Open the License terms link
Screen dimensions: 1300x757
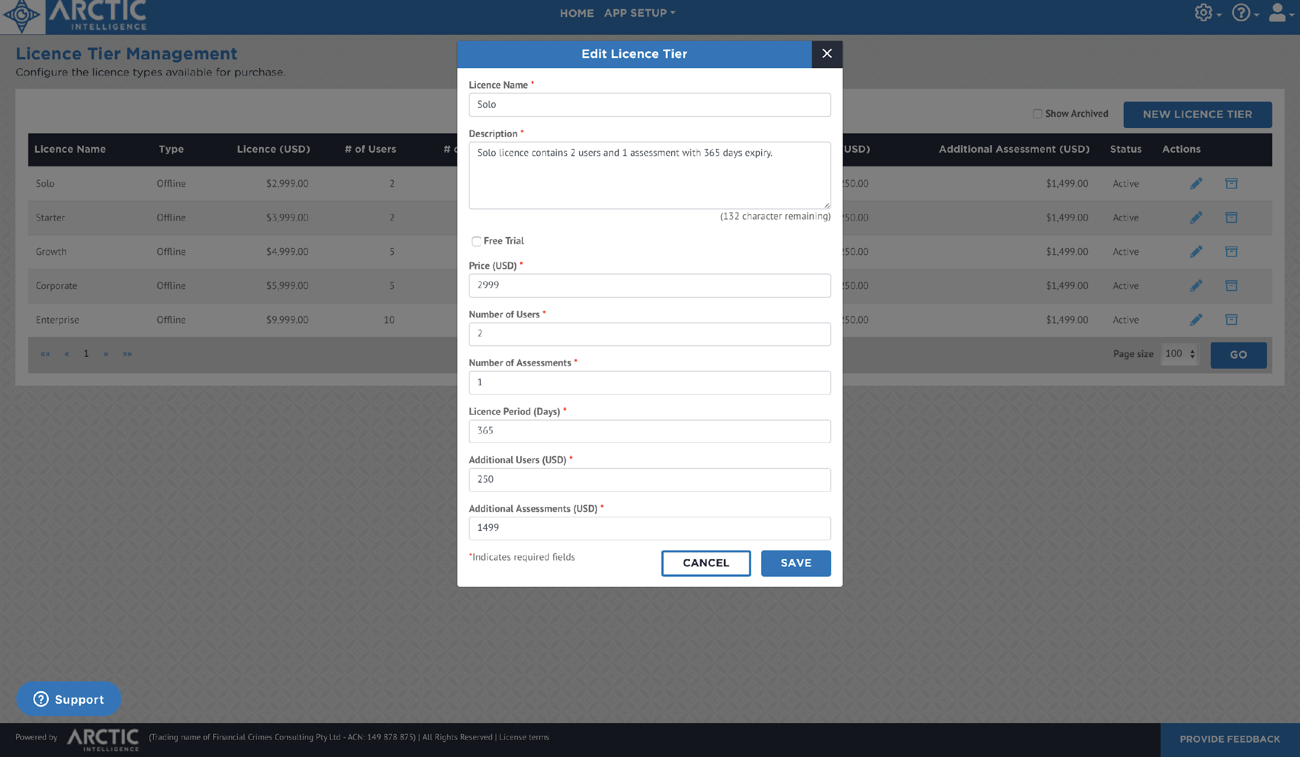tap(524, 737)
